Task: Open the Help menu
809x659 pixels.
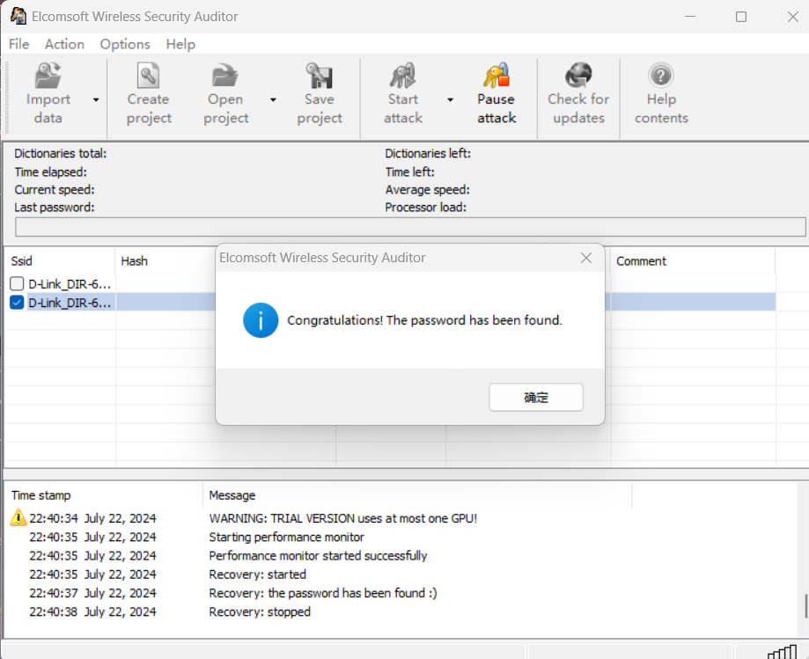Action: pos(180,44)
